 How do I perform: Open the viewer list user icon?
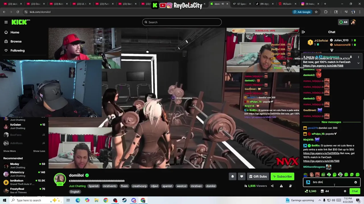290,186
